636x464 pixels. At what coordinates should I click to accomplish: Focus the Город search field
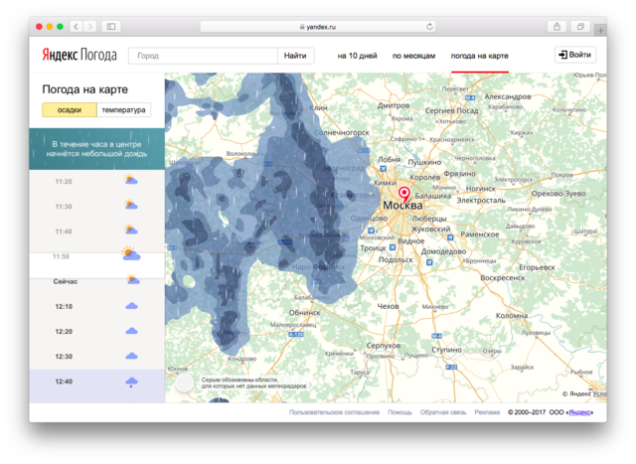pos(204,56)
